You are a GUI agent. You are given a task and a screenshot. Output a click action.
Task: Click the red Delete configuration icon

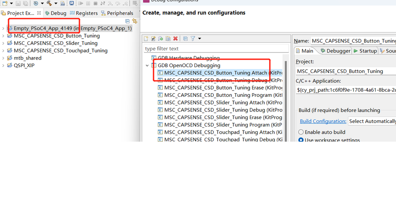[175, 38]
